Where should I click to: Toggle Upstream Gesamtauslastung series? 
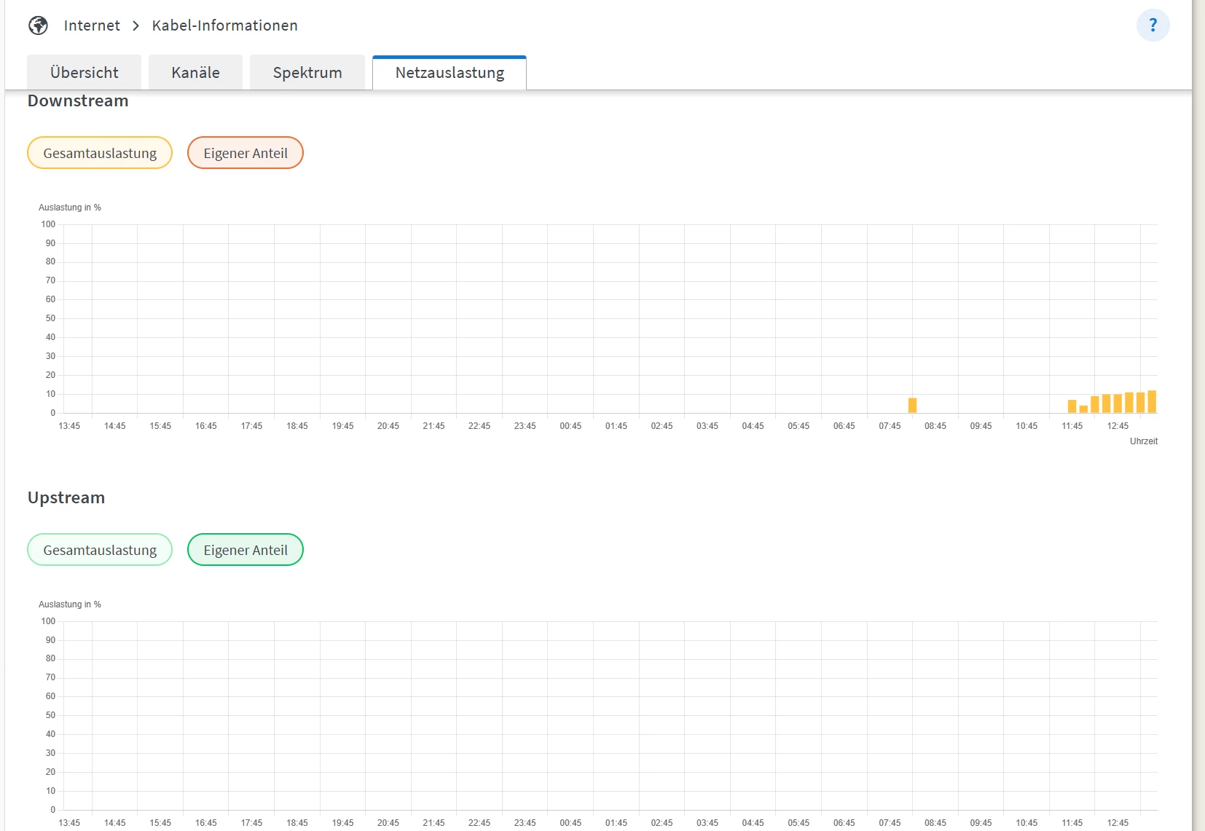pyautogui.click(x=100, y=550)
